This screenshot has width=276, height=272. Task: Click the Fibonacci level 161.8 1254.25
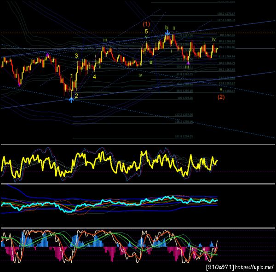[184, 136]
